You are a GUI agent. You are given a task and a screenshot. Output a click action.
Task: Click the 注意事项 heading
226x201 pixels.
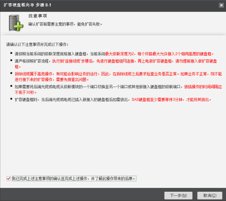38,16
